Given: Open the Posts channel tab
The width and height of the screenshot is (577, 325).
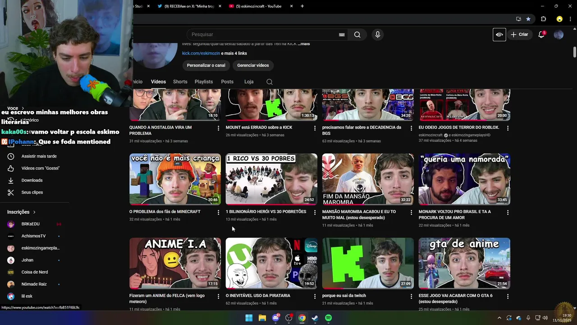Looking at the screenshot, I should point(227,82).
